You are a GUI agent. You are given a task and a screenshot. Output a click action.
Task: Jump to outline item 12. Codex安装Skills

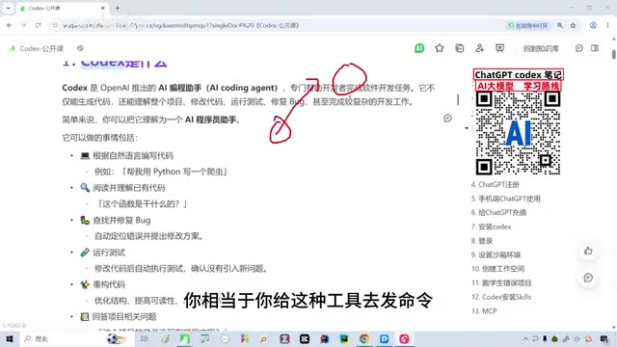click(501, 297)
